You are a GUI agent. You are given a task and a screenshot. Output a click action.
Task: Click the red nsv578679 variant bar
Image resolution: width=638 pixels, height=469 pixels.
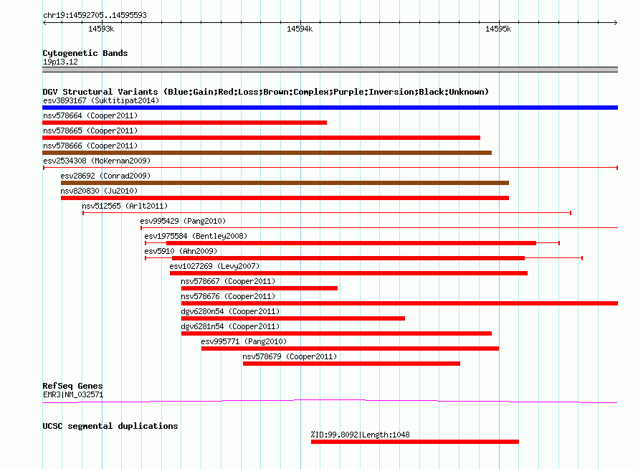click(351, 364)
